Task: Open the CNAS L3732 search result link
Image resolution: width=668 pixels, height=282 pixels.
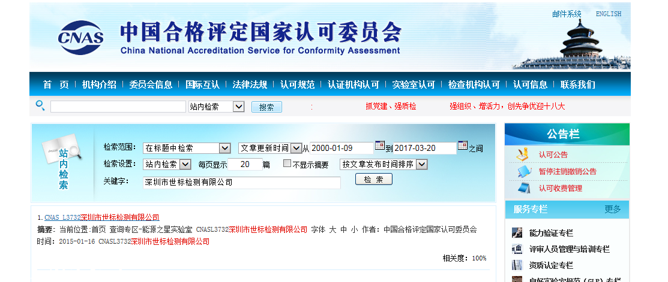Action: click(102, 217)
